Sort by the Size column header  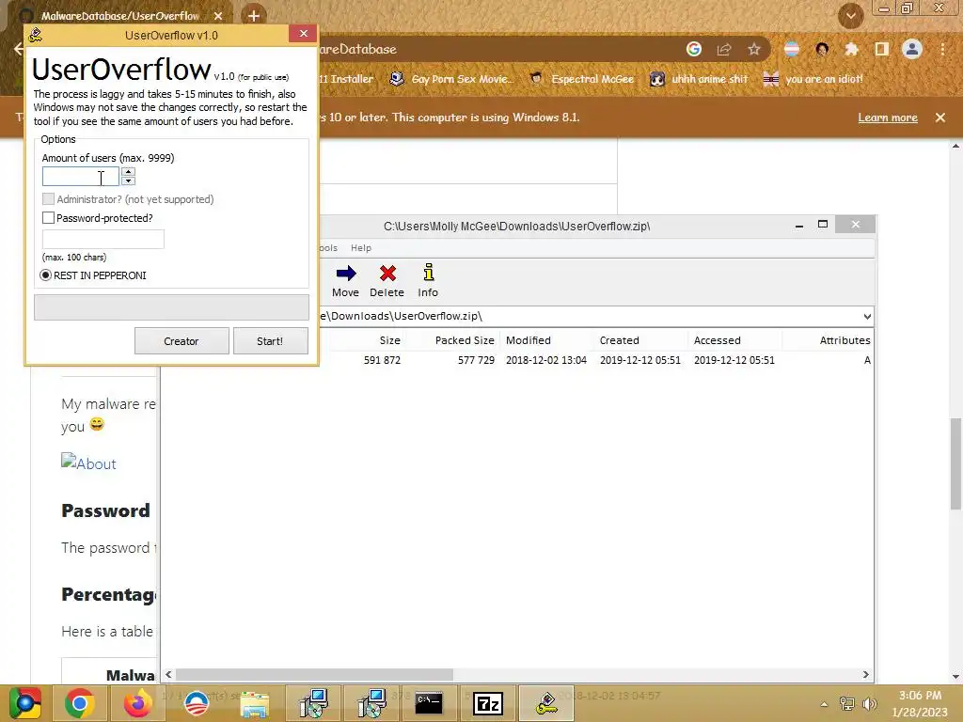coord(390,340)
